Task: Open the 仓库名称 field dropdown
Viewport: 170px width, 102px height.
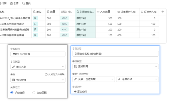Action: [138, 79]
